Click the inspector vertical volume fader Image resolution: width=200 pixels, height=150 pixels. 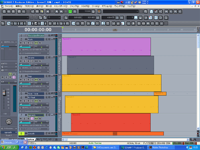(4, 92)
